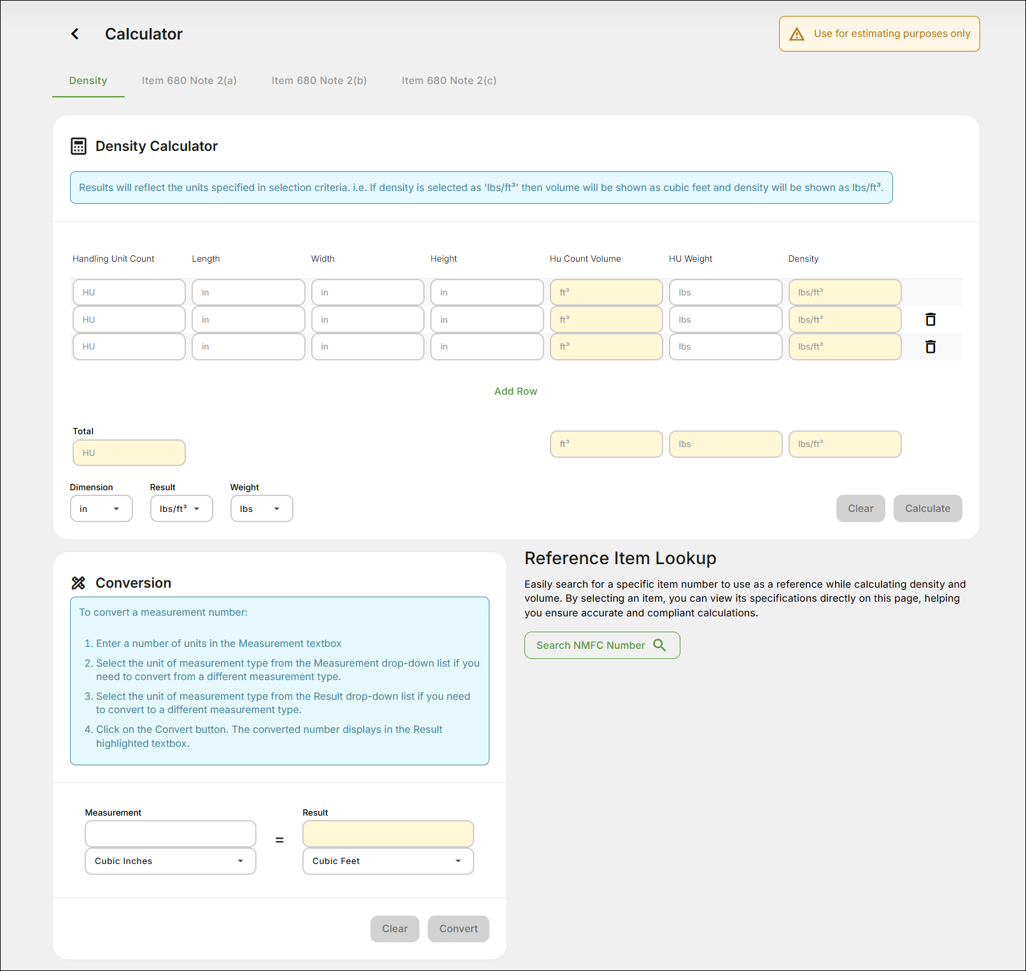The image size is (1026, 971).
Task: Focus the Measurement textbox in Conversion
Action: 171,834
